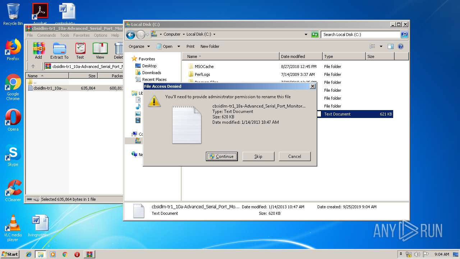The image size is (460, 259).
Task: Click the Cancel button in the dialog
Action: (x=295, y=156)
